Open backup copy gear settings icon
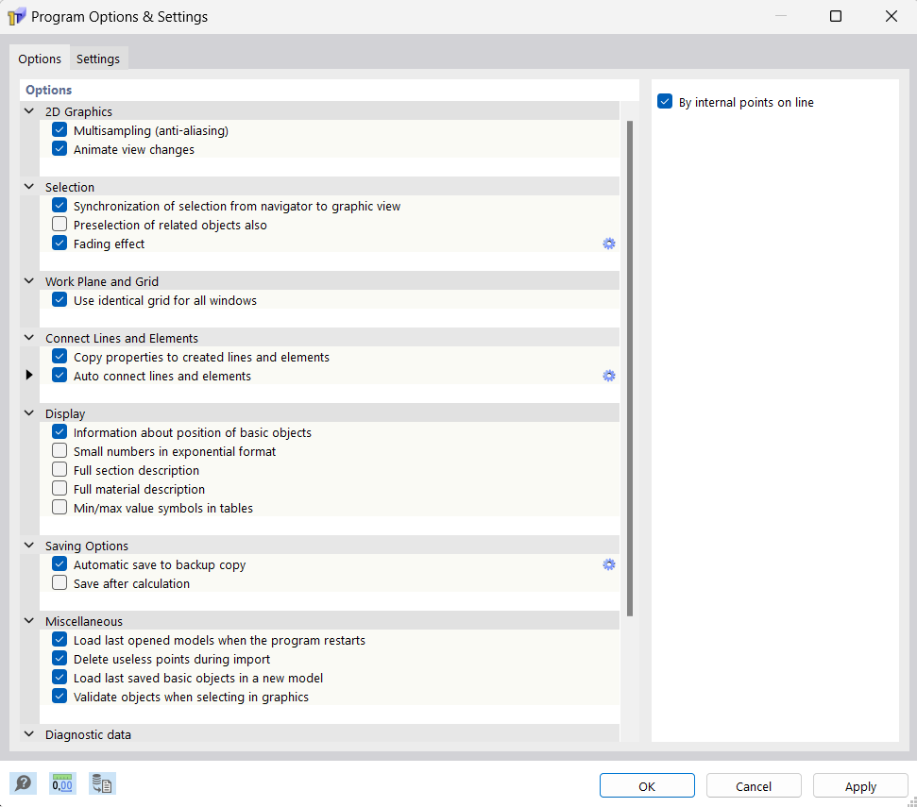 609,564
